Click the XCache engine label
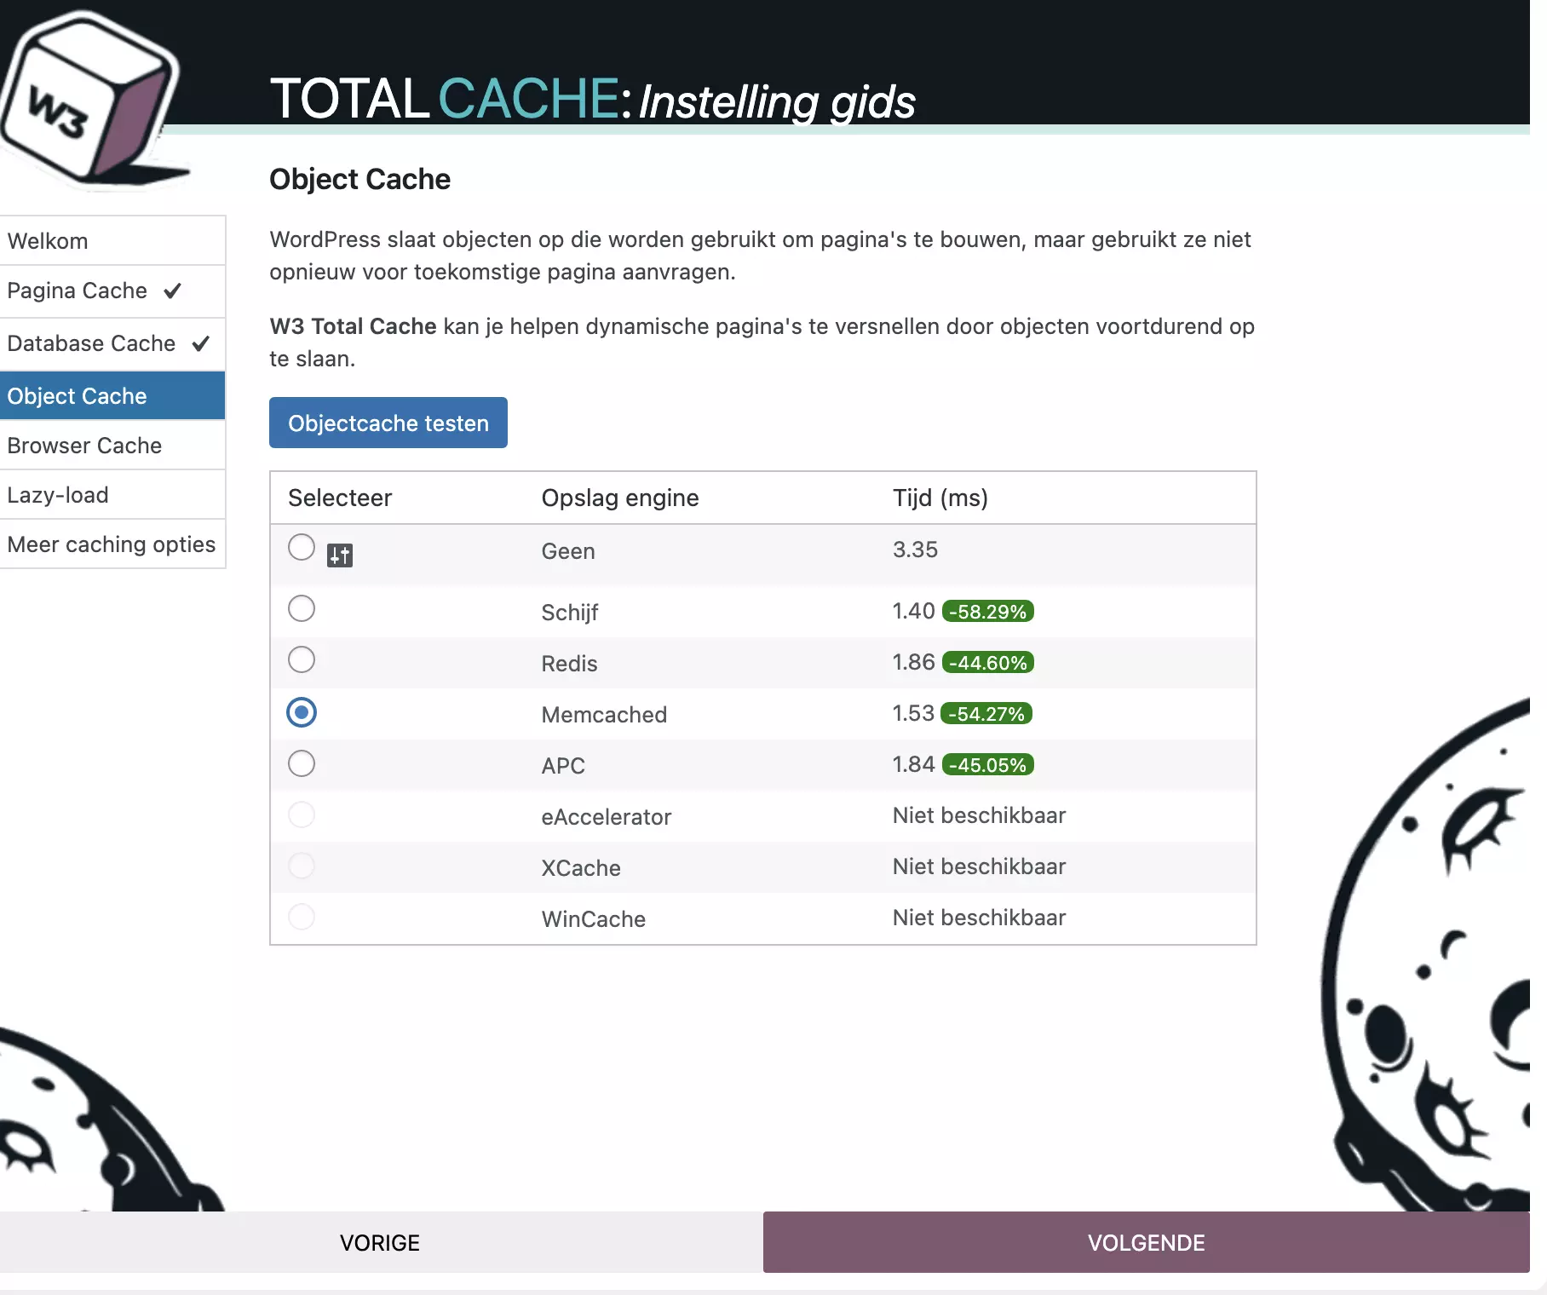This screenshot has width=1547, height=1295. click(581, 868)
